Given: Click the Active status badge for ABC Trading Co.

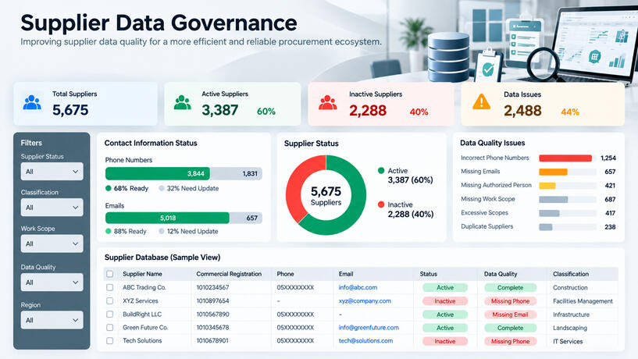Looking at the screenshot, I should [445, 287].
